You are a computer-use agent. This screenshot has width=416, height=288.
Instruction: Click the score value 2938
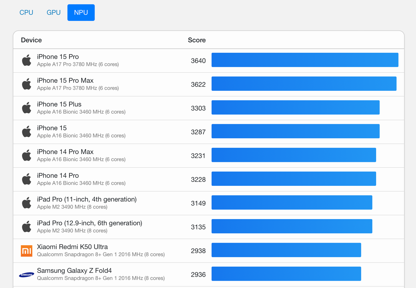tap(198, 251)
